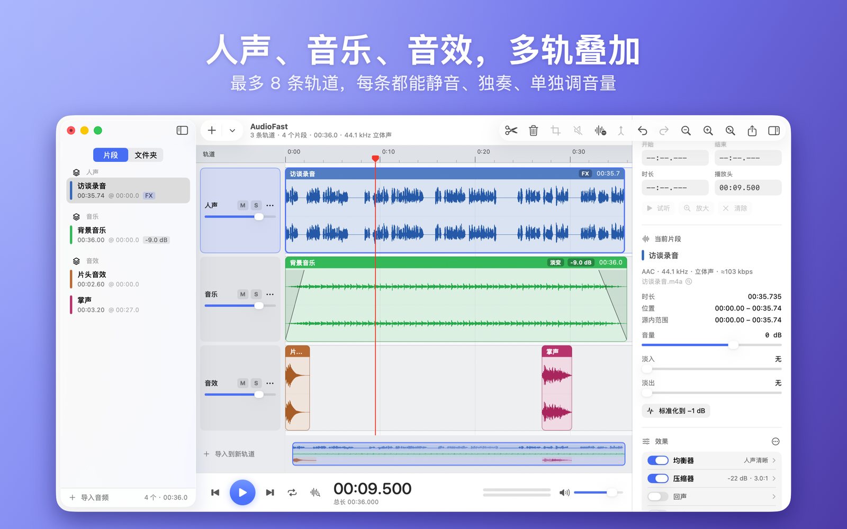Click the speaker volume icon
Image resolution: width=847 pixels, height=529 pixels.
click(x=564, y=492)
